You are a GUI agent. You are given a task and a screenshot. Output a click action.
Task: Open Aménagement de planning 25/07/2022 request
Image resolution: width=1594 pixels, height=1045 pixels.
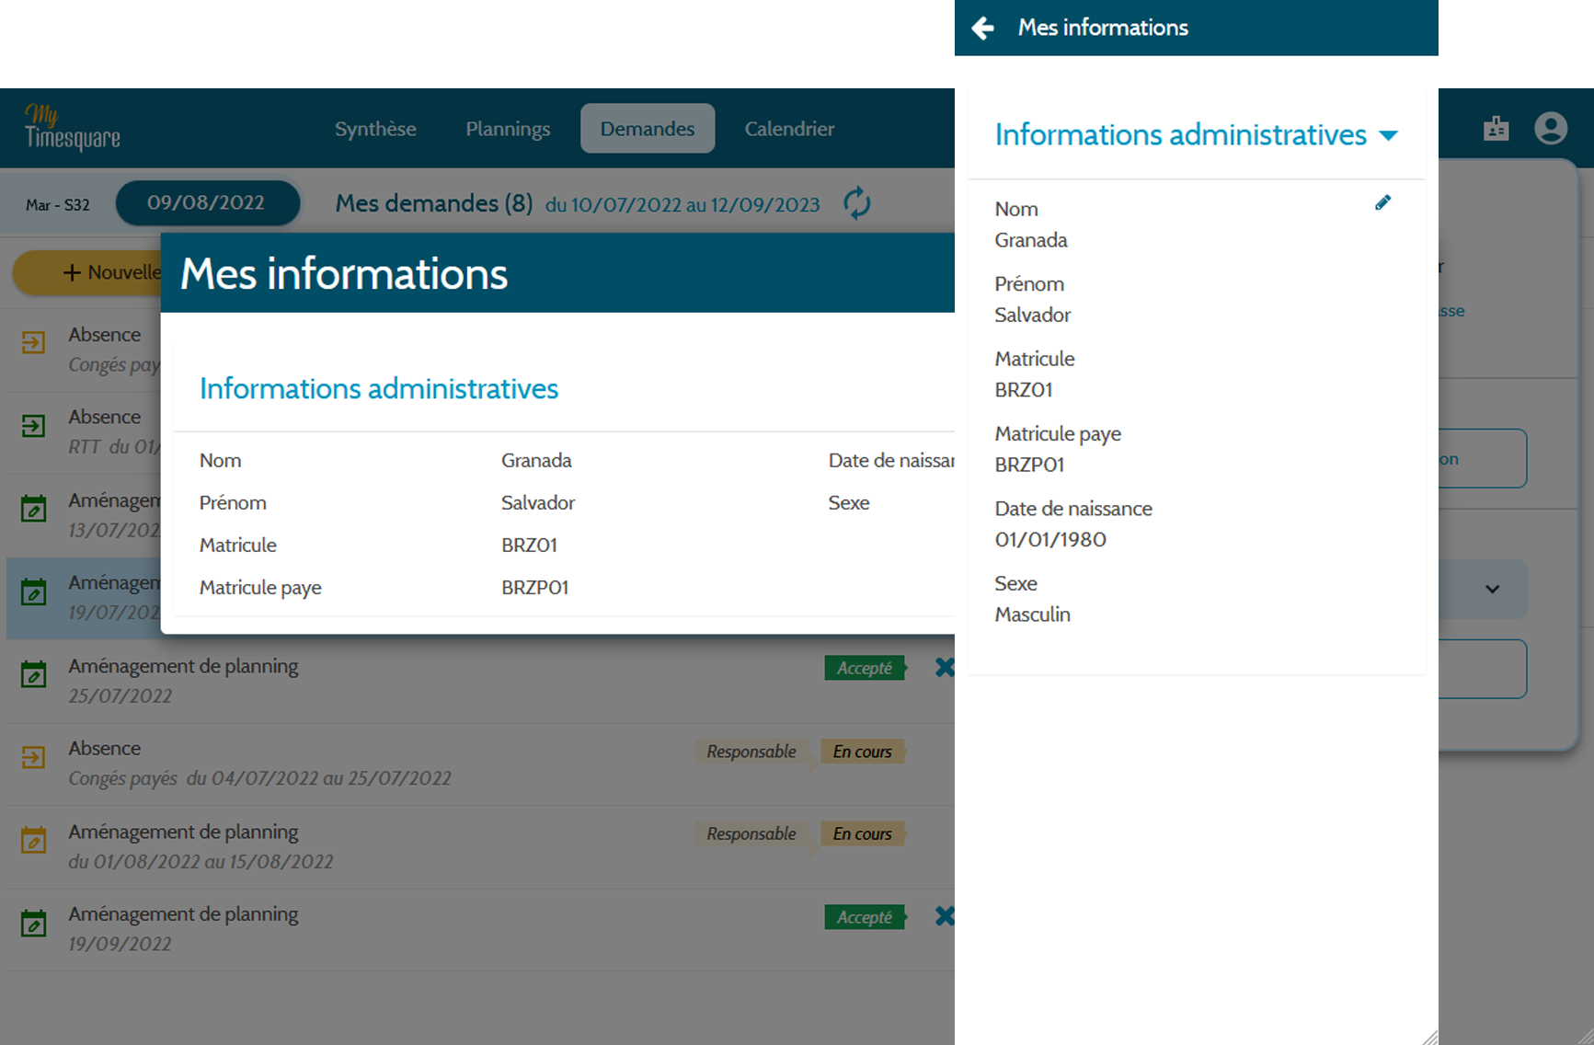coord(481,681)
